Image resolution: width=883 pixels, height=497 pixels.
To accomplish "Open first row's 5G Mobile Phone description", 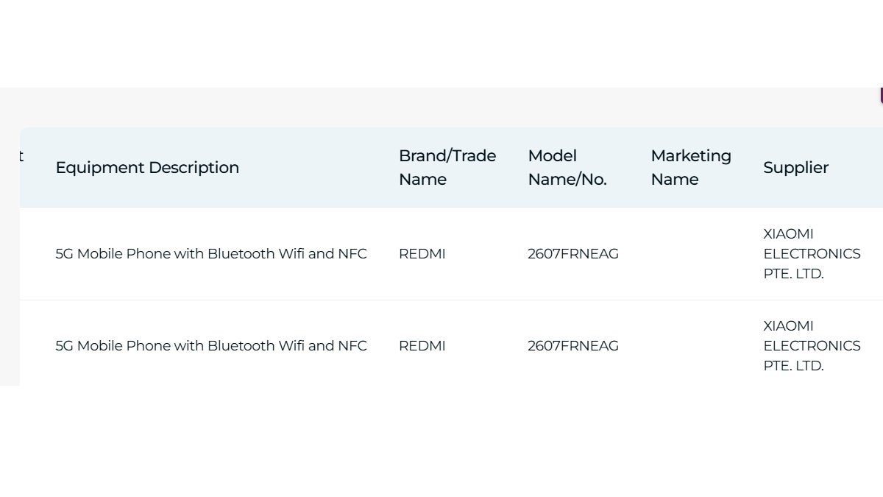I will 211,253.
